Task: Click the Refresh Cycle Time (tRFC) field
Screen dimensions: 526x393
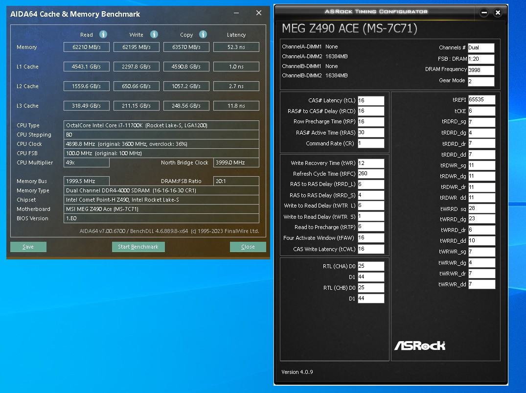Action: click(x=371, y=174)
